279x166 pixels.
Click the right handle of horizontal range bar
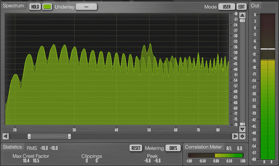point(69,136)
